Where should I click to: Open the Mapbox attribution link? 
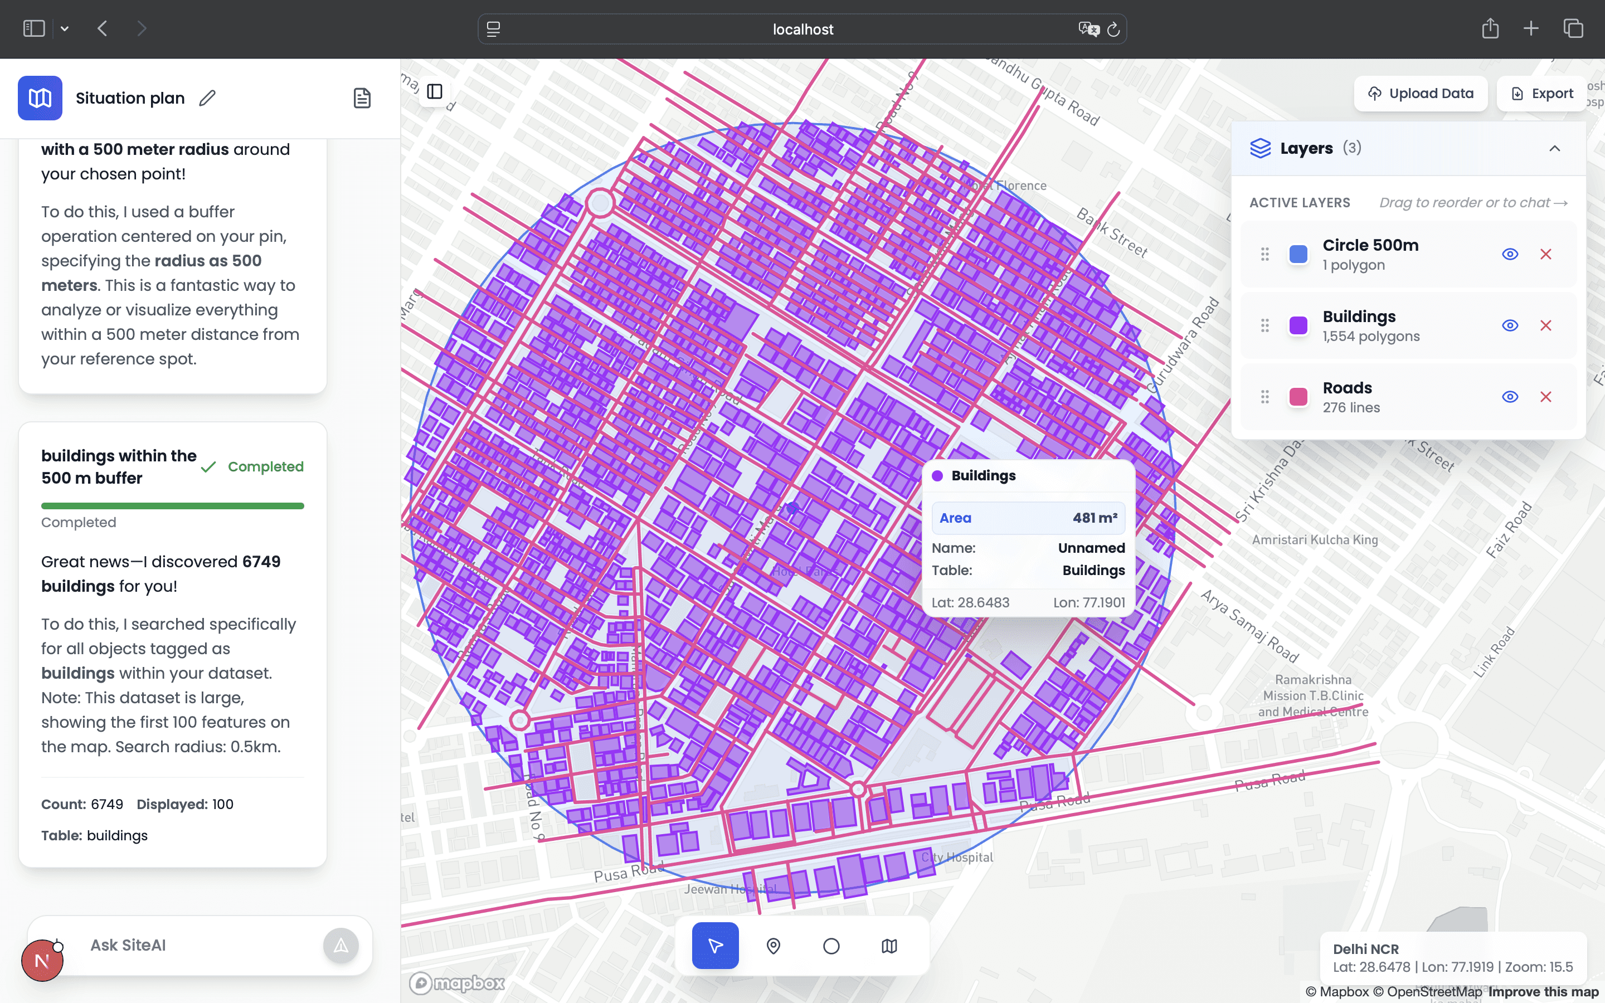tap(1337, 992)
